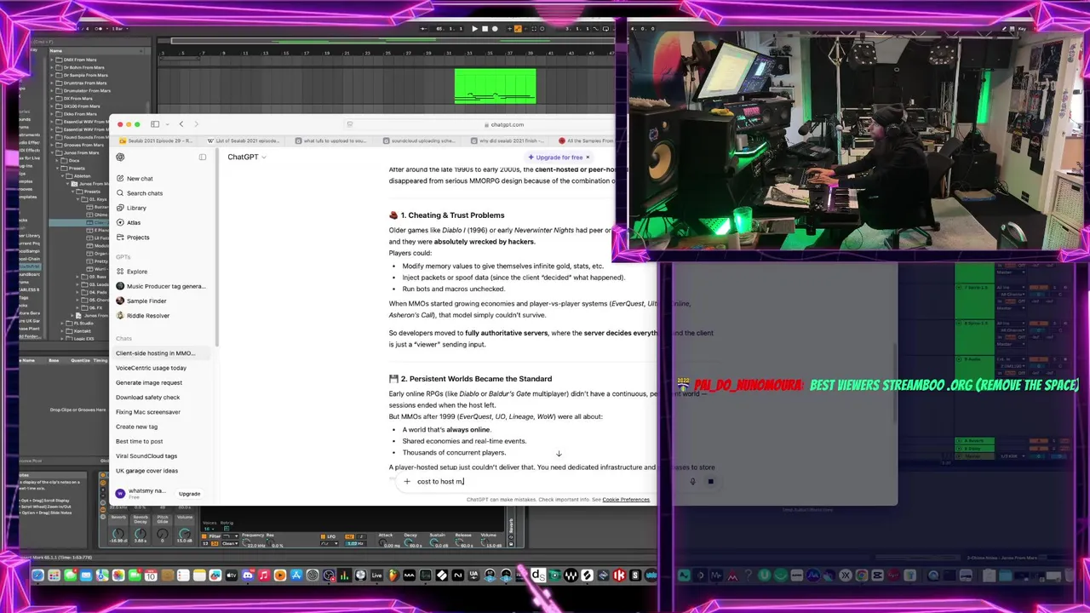Screen dimensions: 1090x613
Task: Collapse the ChatGPT sidebar with its panel icon
Action: click(x=203, y=158)
